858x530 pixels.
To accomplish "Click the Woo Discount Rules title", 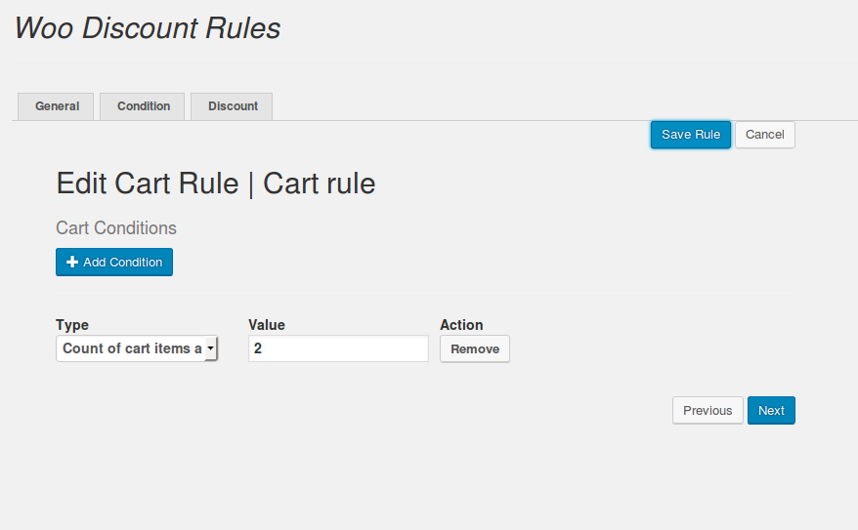I will pos(148,28).
